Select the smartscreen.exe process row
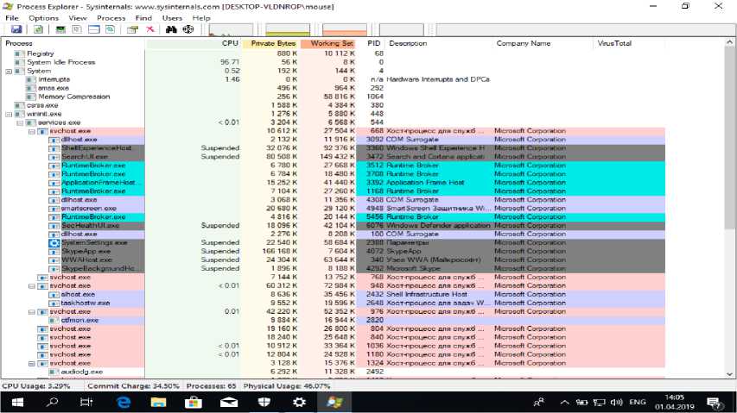The height and width of the screenshot is (413, 737). coord(88,208)
